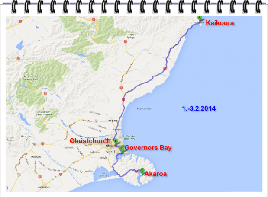Click the Halswell suburb label

click(110, 152)
